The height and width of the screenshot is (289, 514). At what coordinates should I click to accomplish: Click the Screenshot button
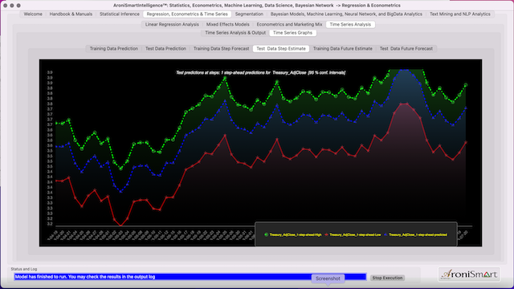pos(328,279)
